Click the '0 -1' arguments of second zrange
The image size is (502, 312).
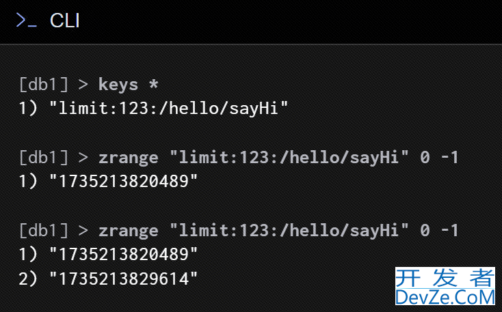[x=439, y=231]
